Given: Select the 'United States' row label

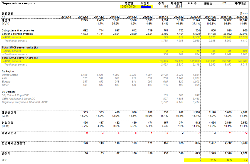Looking at the screenshot, I should (10, 75).
